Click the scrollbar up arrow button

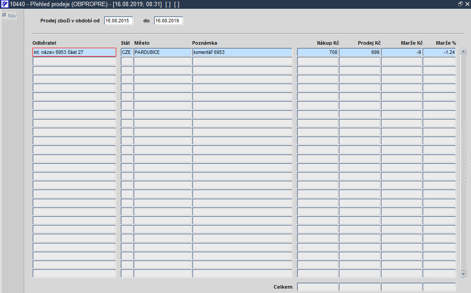463,51
